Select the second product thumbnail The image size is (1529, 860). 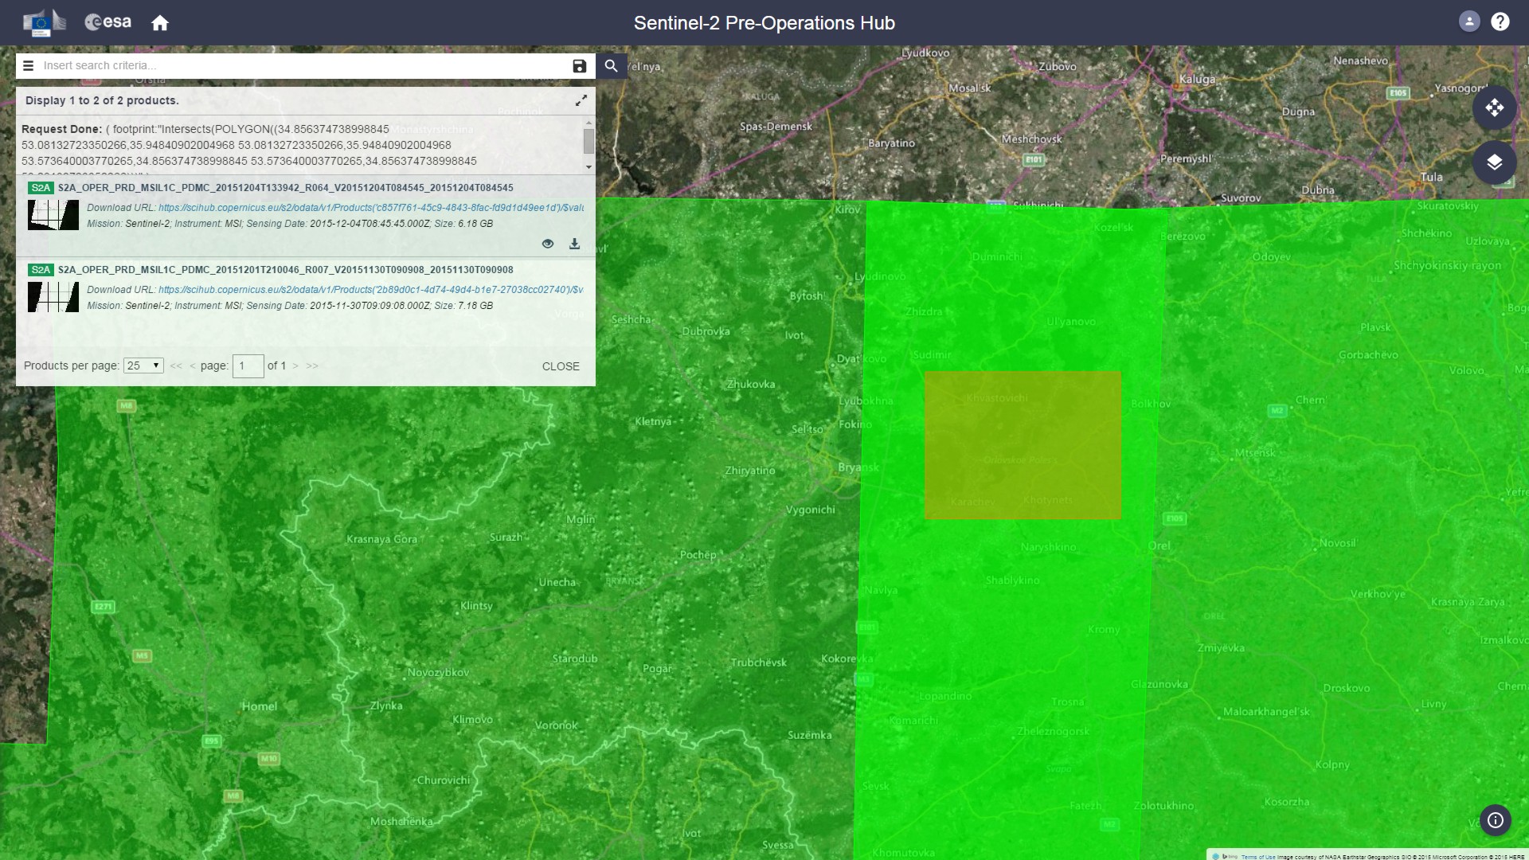pos(53,297)
